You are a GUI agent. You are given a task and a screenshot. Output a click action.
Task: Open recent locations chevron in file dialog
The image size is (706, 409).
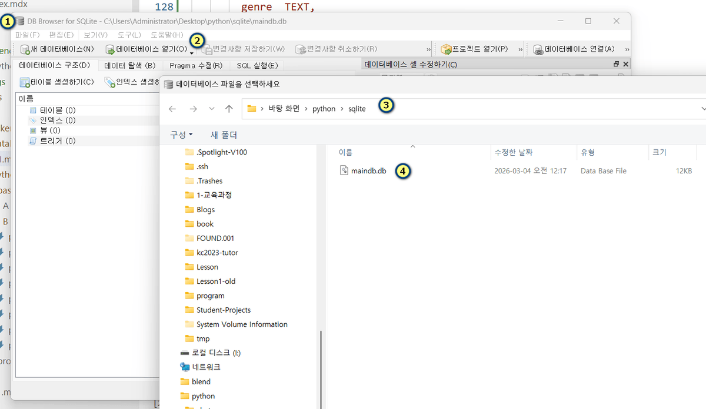click(212, 109)
